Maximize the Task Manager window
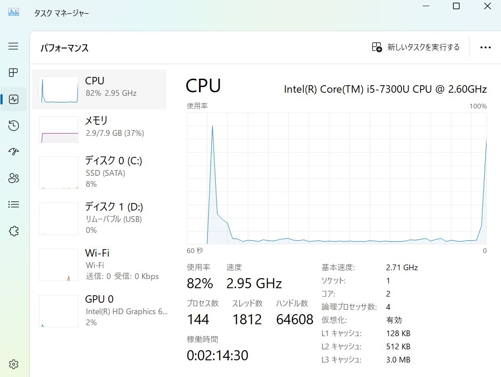Viewport: 501px width, 377px height. (457, 6)
